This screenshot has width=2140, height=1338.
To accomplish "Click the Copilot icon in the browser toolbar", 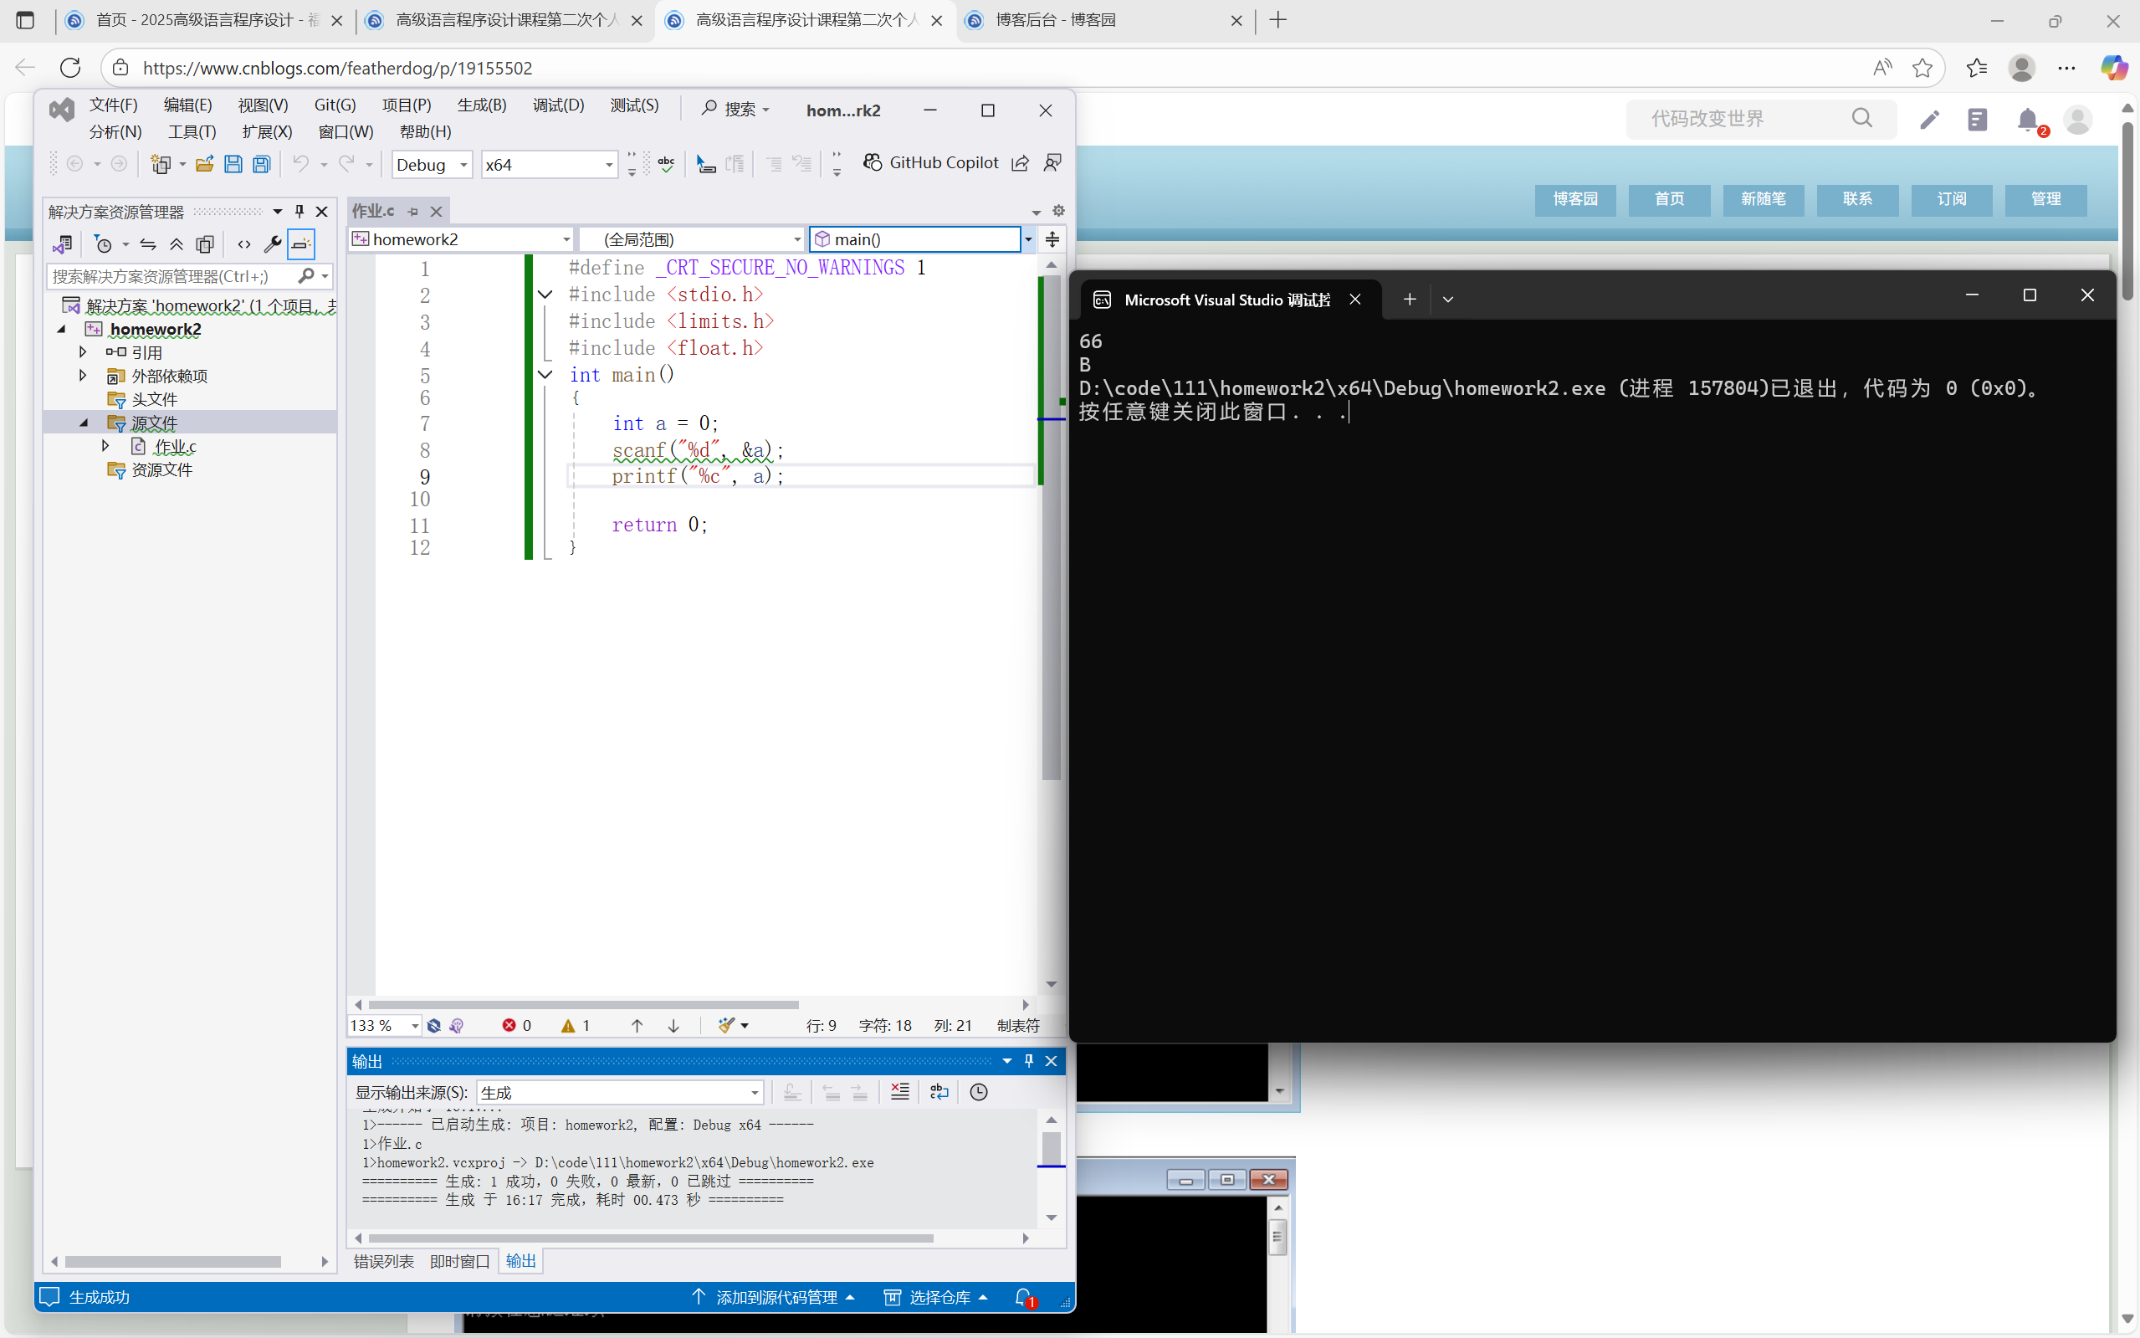I will coord(2113,68).
